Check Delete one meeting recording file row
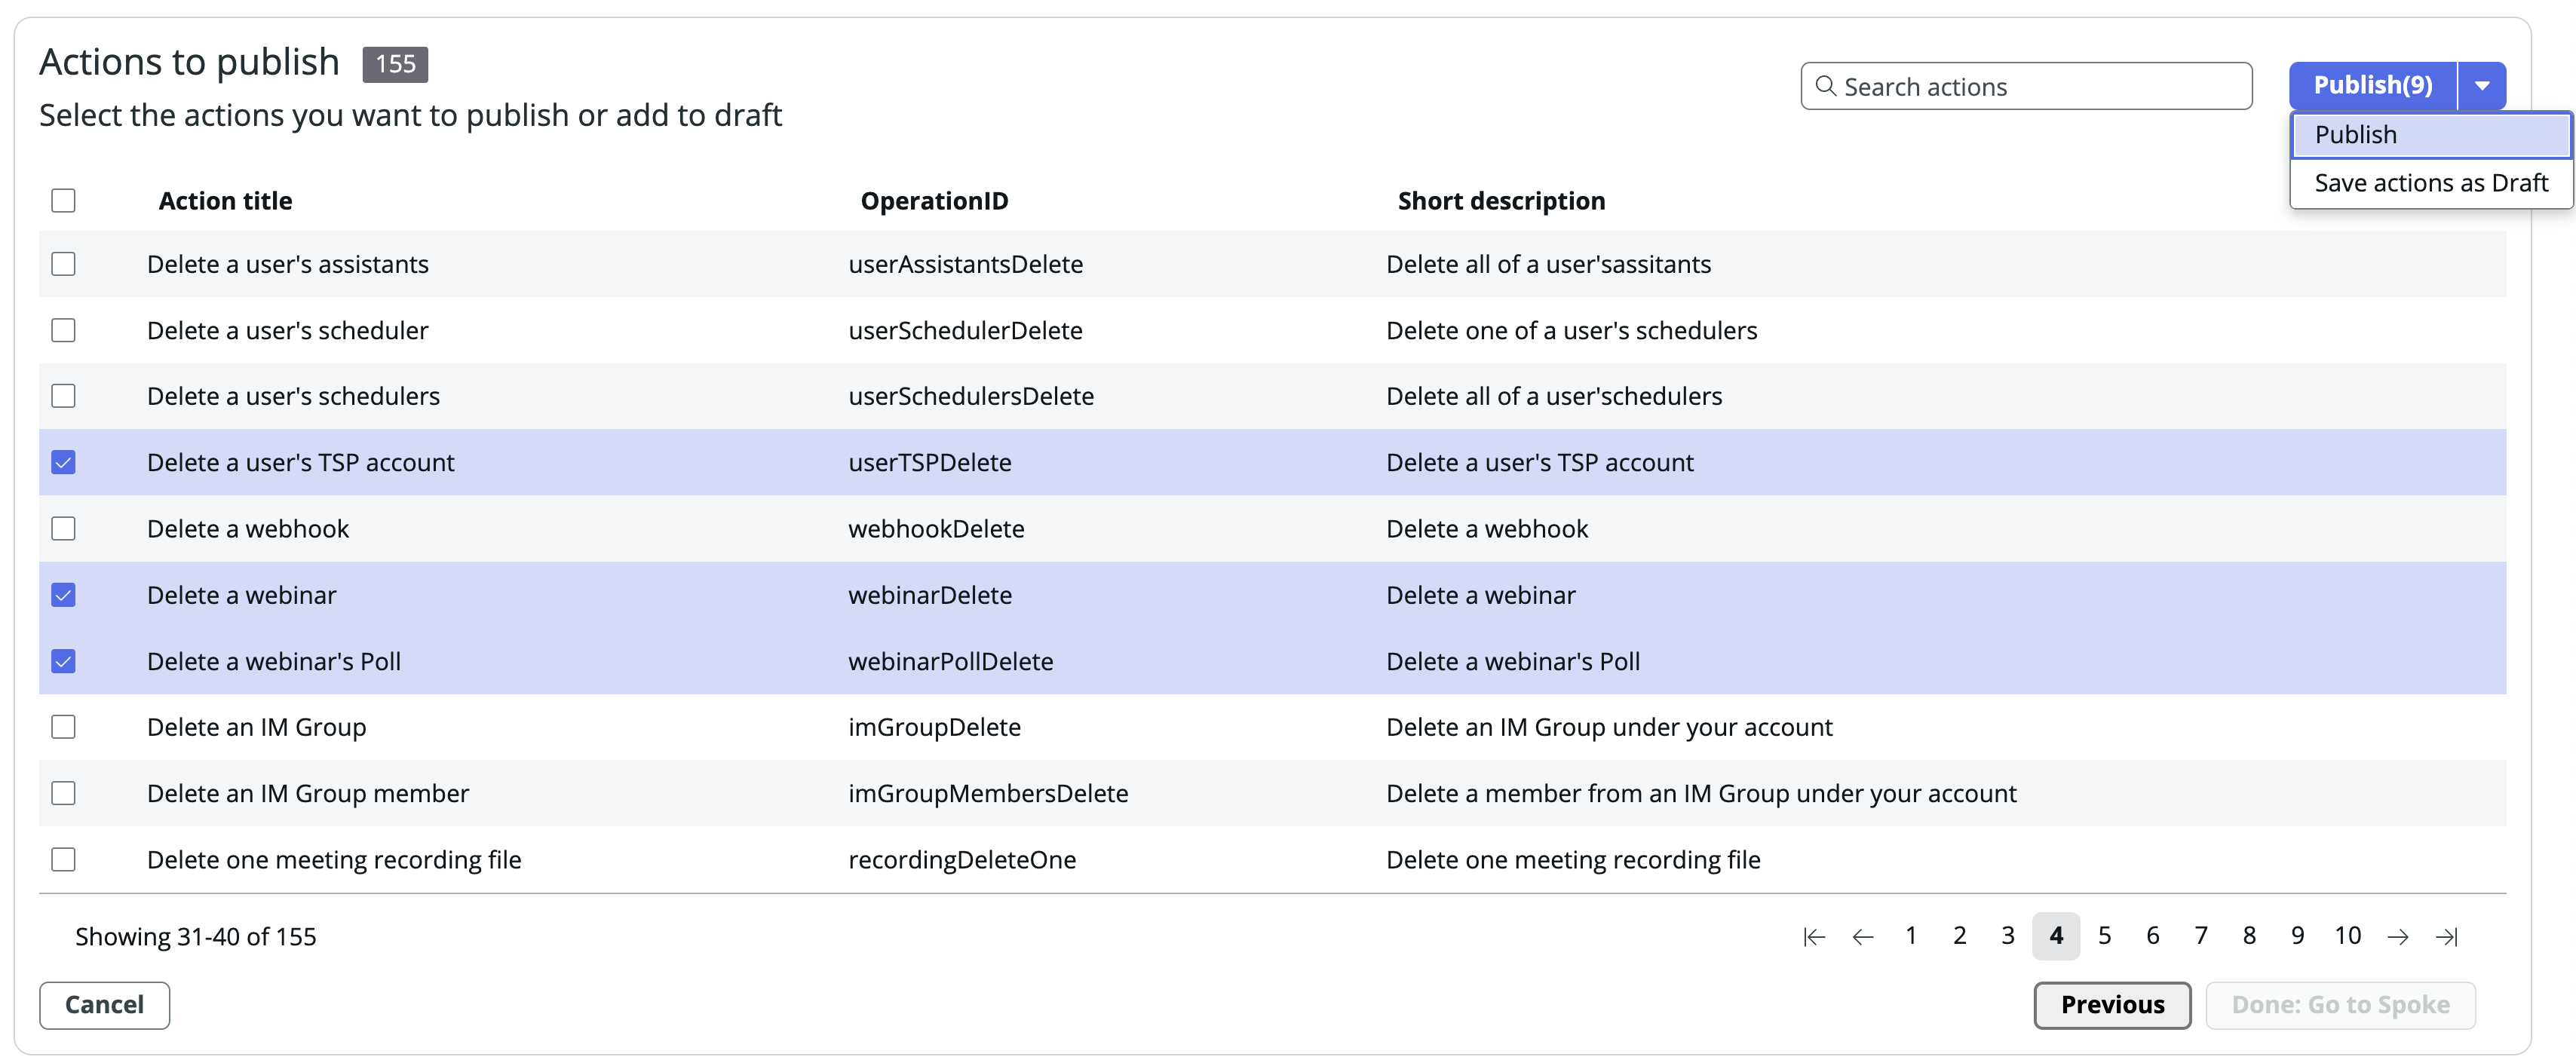The image size is (2576, 1063). [x=63, y=859]
